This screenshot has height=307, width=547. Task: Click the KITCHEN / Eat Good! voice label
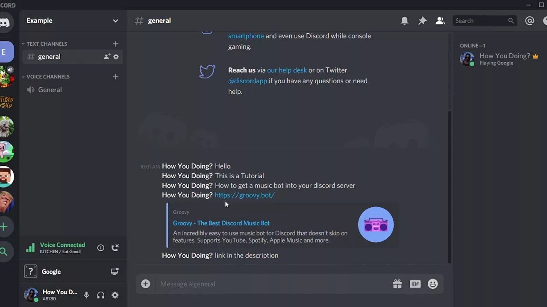click(x=60, y=252)
